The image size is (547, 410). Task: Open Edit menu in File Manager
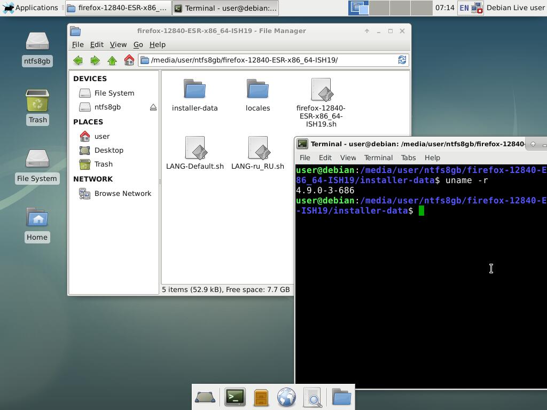pyautogui.click(x=97, y=45)
